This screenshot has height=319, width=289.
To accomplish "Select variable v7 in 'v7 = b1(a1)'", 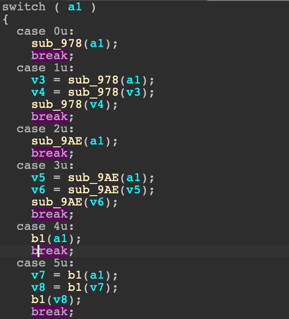I will [38, 275].
